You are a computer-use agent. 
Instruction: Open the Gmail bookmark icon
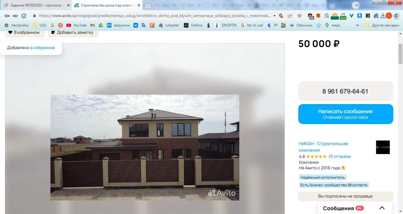93,25
